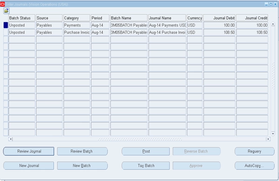
Task: Click USD currency in the Purchase Invoices row
Action: coord(195,32)
